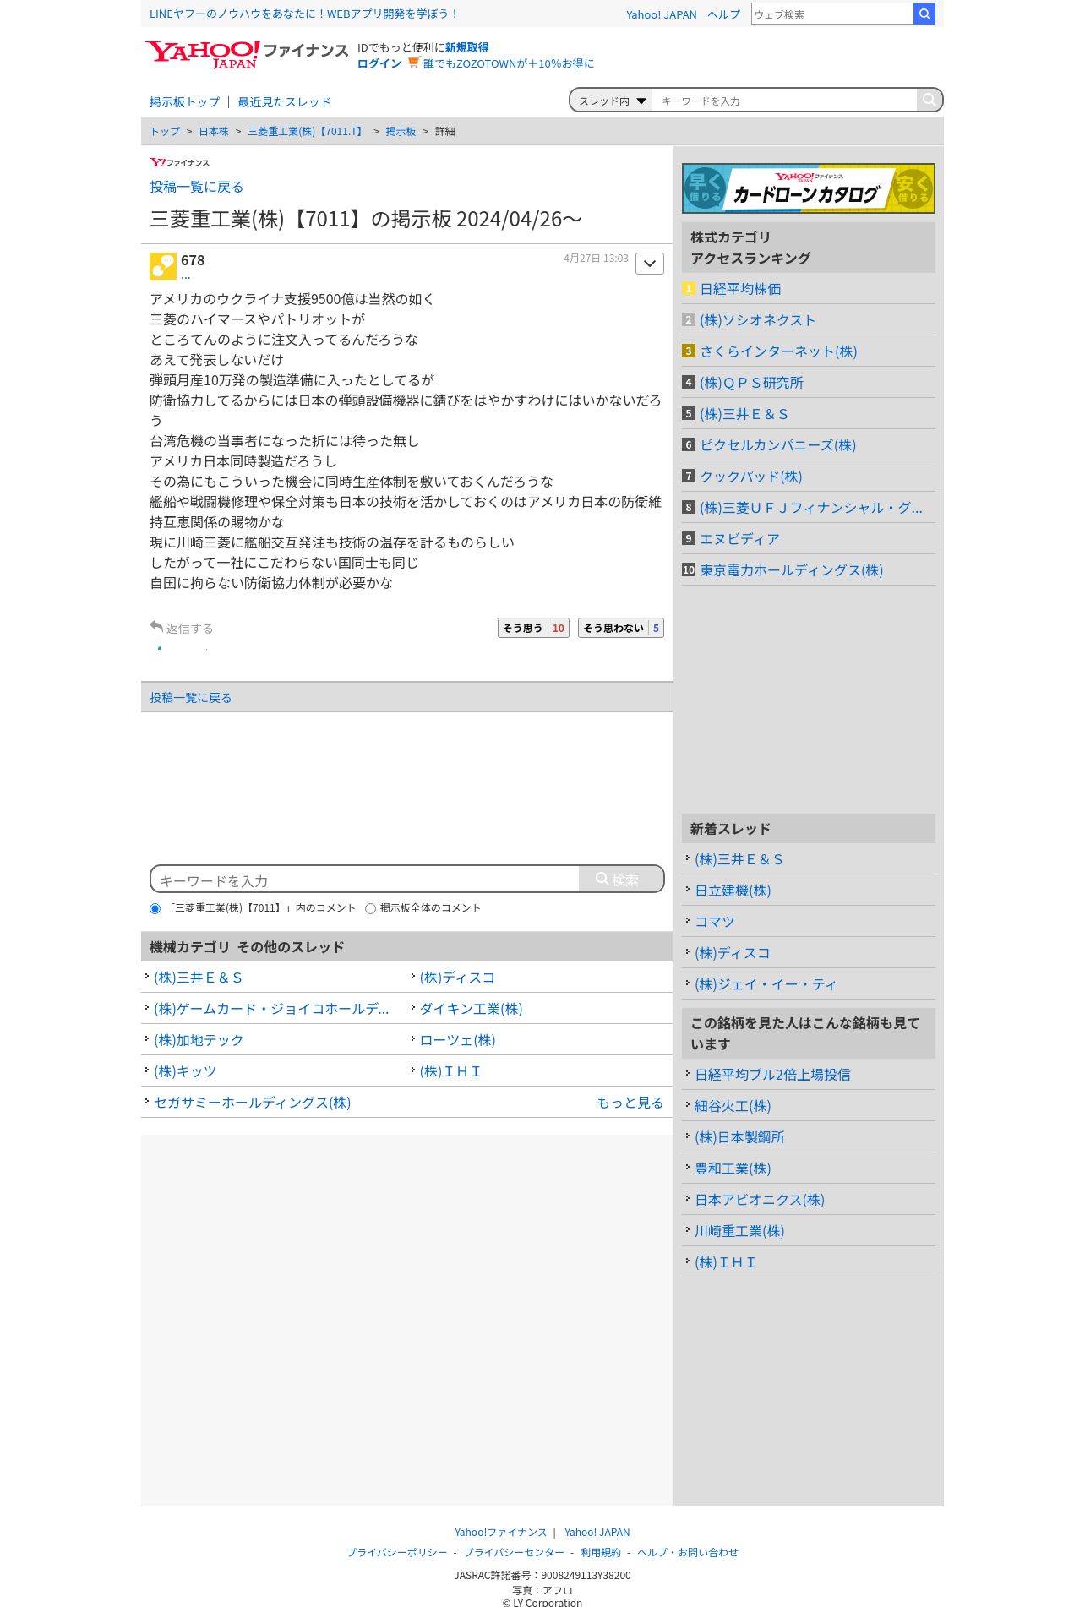Screen dimensions: 1085x1607
Task: Click the Yahoo! JAPAN Finance logo
Action: click(x=246, y=53)
